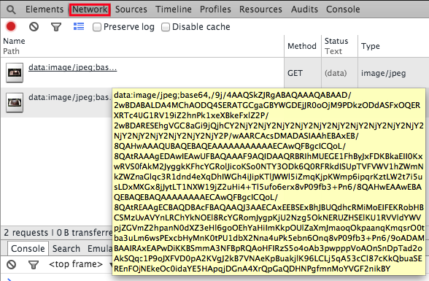Image resolution: width=429 pixels, height=281 pixels.
Task: Select the Network tab
Action: [90, 9]
